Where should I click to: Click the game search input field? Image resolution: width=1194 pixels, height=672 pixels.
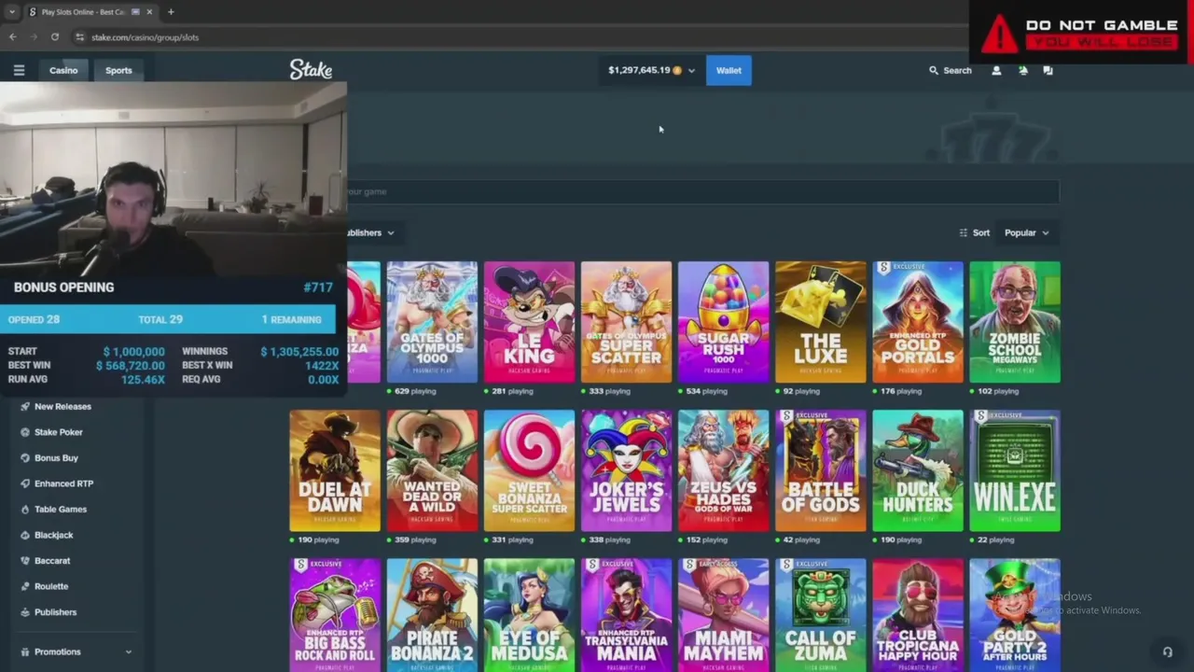pos(702,191)
